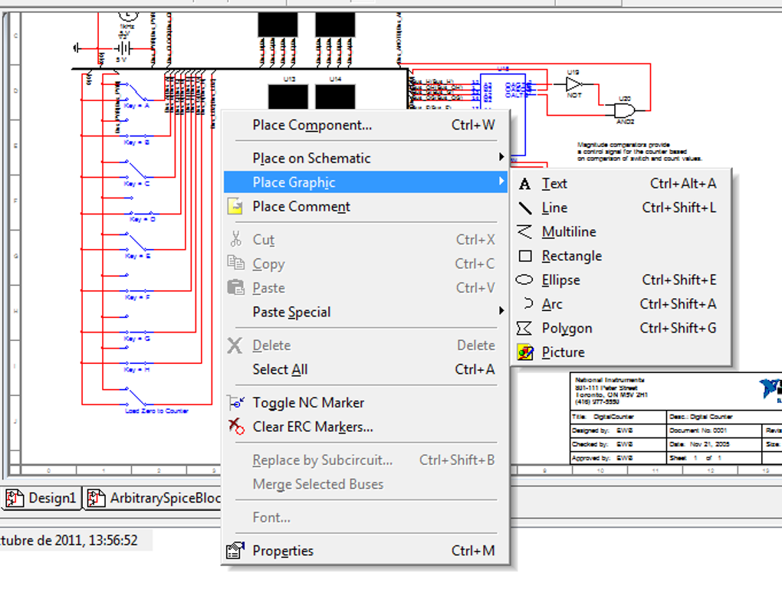Click the National Instruments logo in title block
The image size is (782, 606).
point(770,389)
